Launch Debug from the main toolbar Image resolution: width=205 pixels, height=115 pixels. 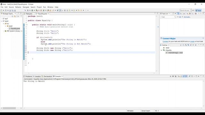click(28, 10)
